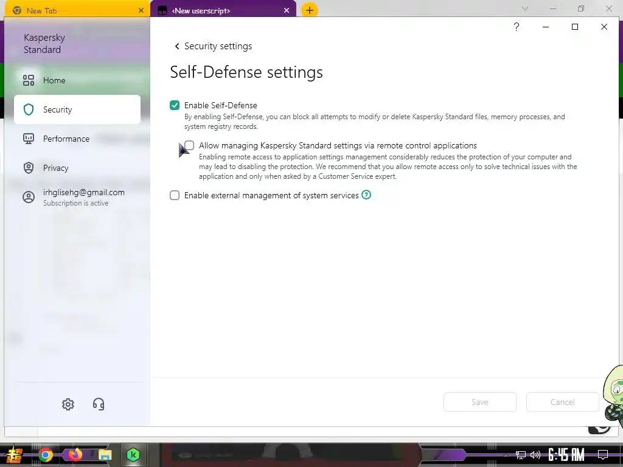Launch Chrome from the taskbar
This screenshot has width=623, height=467.
pyautogui.click(x=46, y=455)
